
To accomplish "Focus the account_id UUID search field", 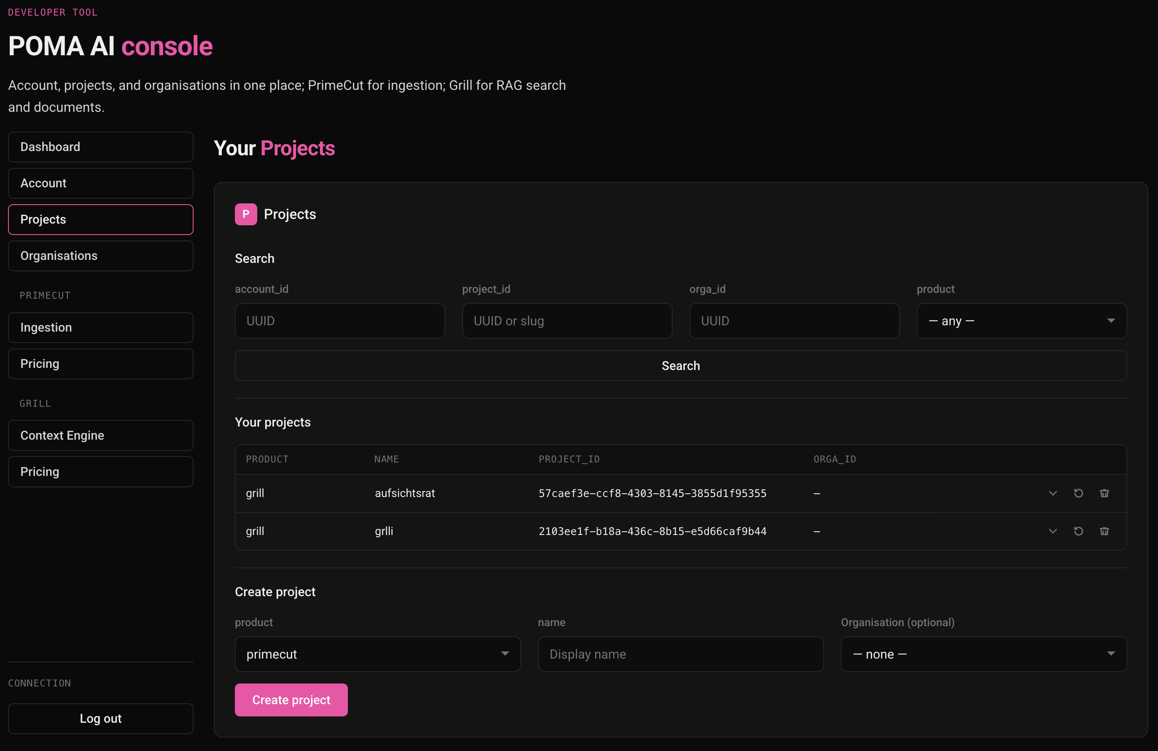I will [x=339, y=321].
